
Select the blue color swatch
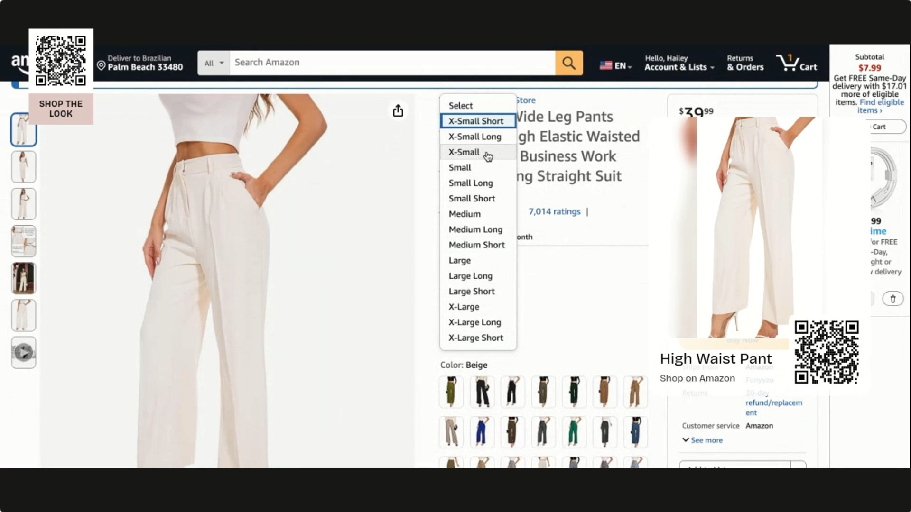(482, 432)
